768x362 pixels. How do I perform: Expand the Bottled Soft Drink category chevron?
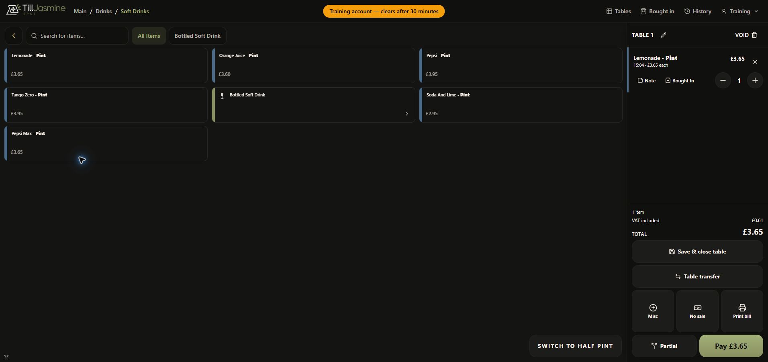click(x=406, y=114)
